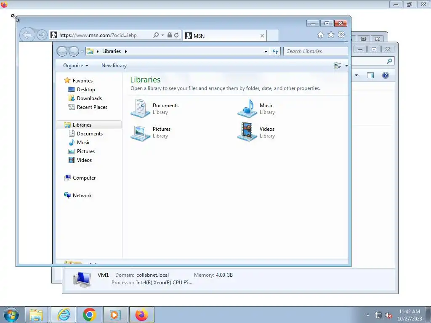Go back in Internet Explorer
The image size is (431, 323).
coord(27,35)
